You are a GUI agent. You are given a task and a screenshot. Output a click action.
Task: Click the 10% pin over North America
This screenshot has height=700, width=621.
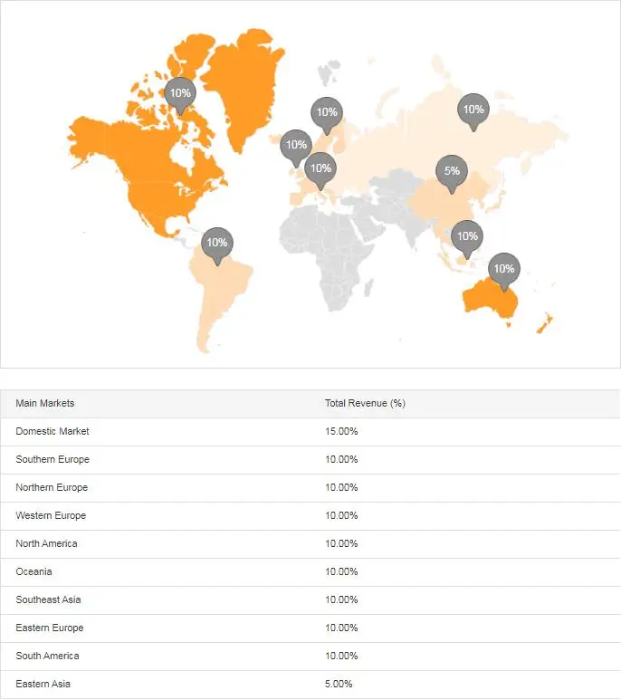pyautogui.click(x=180, y=93)
